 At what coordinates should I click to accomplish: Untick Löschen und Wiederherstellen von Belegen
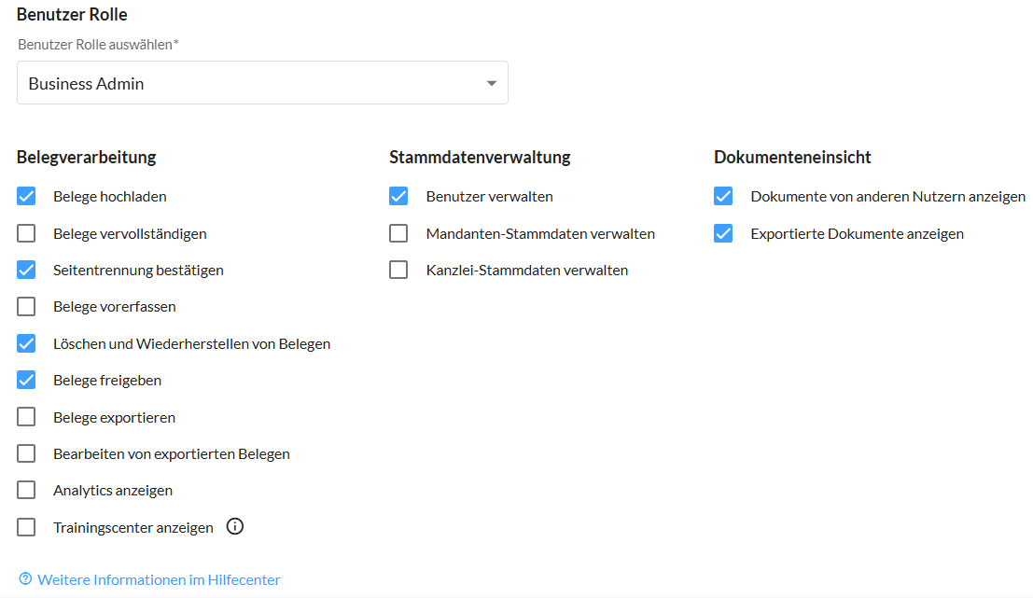26,344
